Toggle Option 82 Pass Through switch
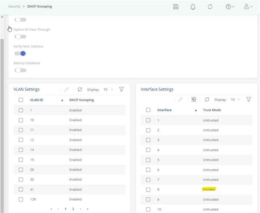 (x=20, y=36)
